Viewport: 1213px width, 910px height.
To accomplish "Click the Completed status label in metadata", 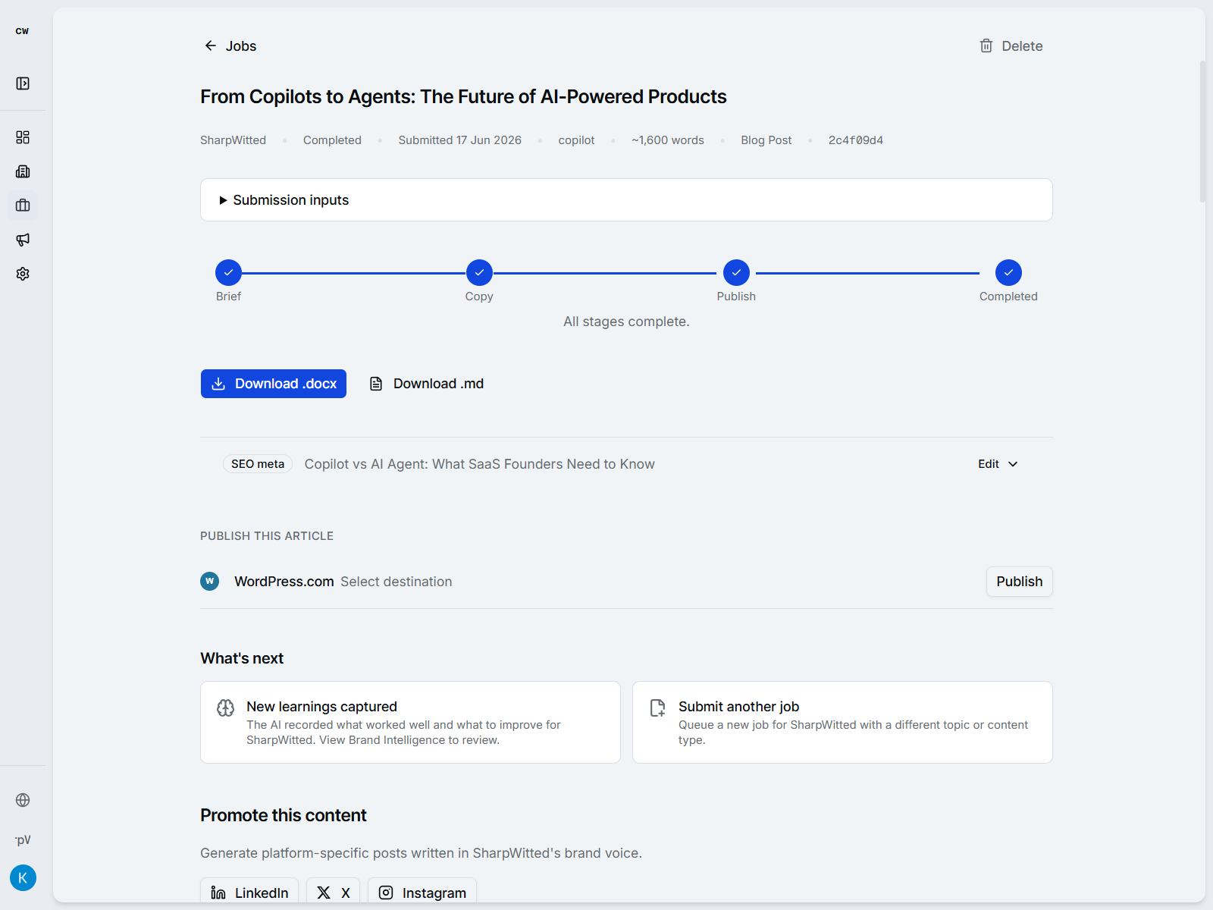I will [332, 140].
